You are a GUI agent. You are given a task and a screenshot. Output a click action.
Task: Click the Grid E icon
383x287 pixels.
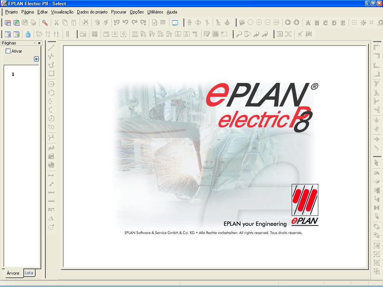point(343,23)
